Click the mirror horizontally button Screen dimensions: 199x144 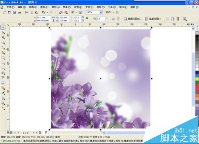[113, 19]
